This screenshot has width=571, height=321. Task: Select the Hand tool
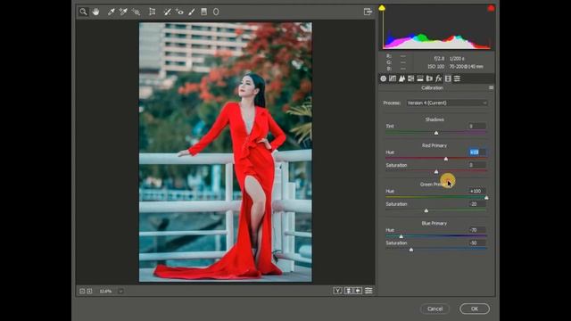[x=95, y=12]
